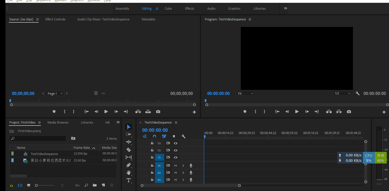Switch Project panel to icon view
Screen dimensions: 389x191
point(29,185)
